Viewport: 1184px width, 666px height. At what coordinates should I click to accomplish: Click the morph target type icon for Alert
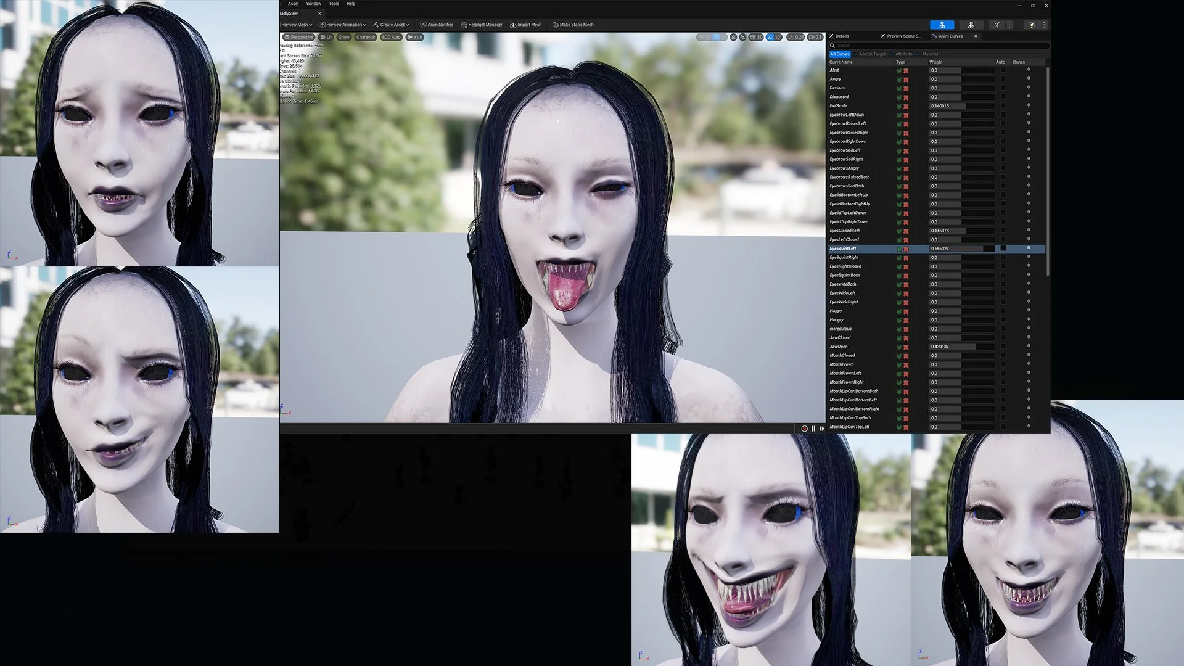[x=899, y=71]
